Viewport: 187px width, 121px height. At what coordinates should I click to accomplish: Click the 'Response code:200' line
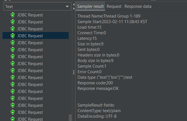pyautogui.click(x=95, y=83)
